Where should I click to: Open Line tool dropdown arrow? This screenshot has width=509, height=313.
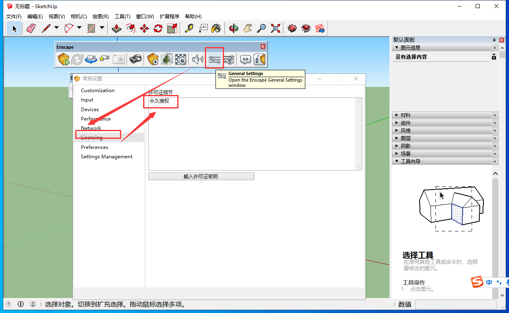coord(57,28)
